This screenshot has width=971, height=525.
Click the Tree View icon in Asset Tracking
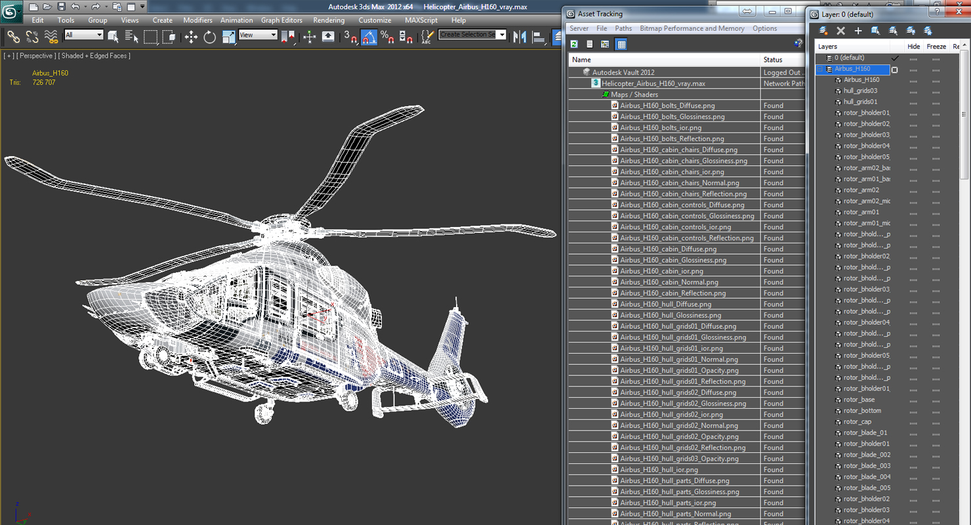(605, 44)
